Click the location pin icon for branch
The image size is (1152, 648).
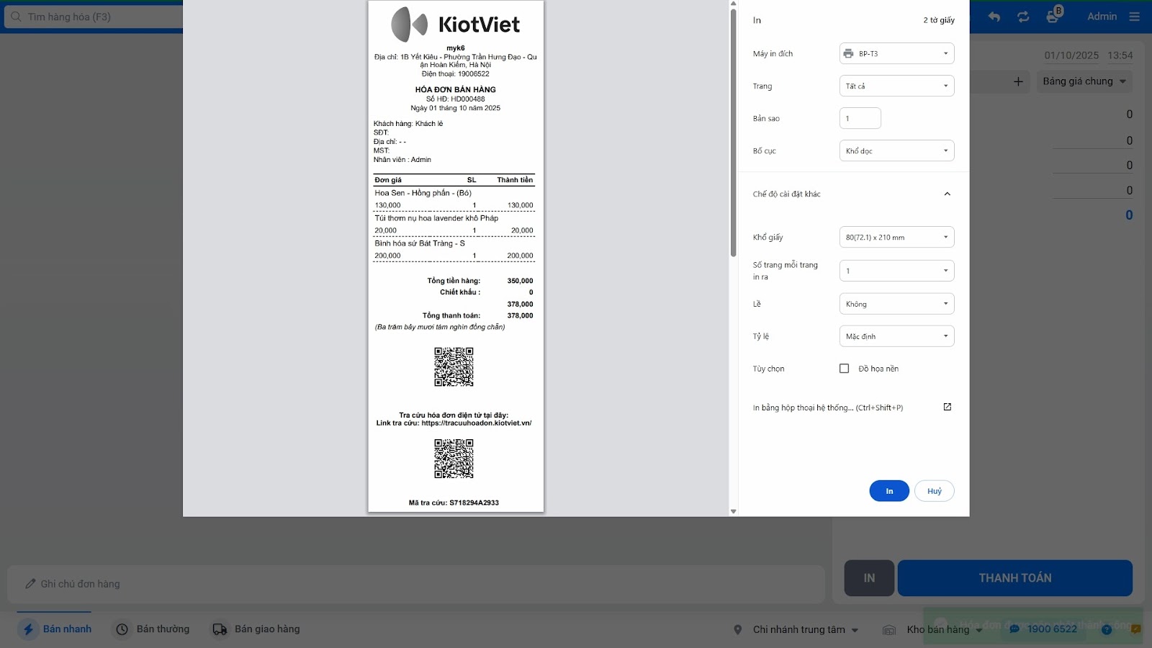point(737,630)
